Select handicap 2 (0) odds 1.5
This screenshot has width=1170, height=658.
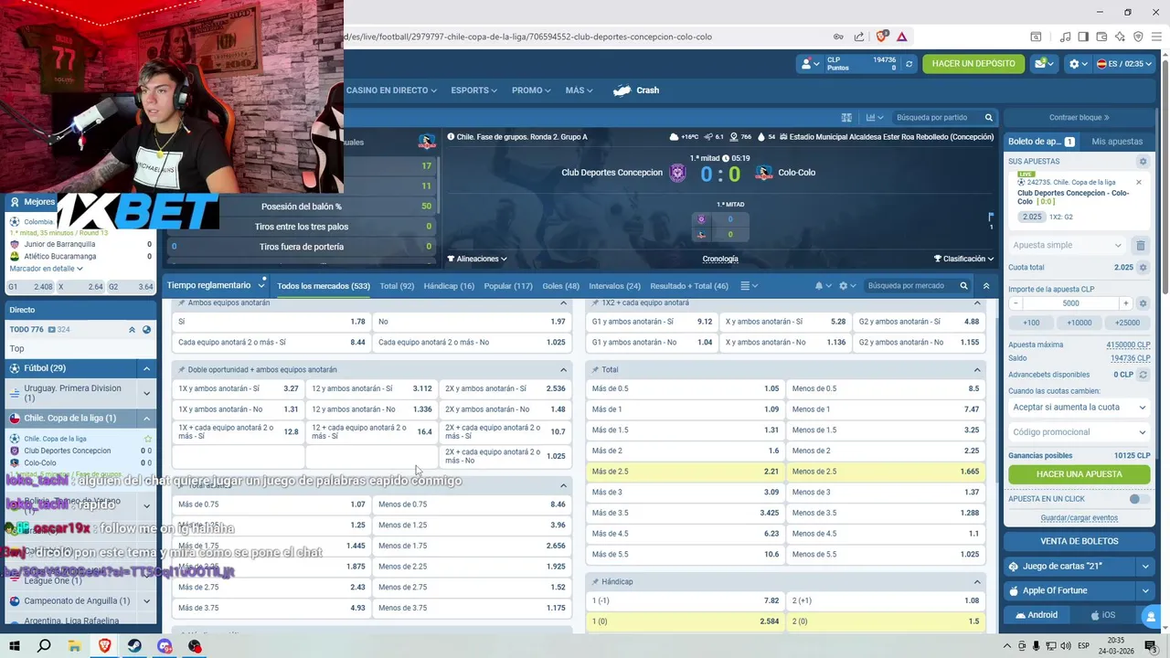pos(885,621)
